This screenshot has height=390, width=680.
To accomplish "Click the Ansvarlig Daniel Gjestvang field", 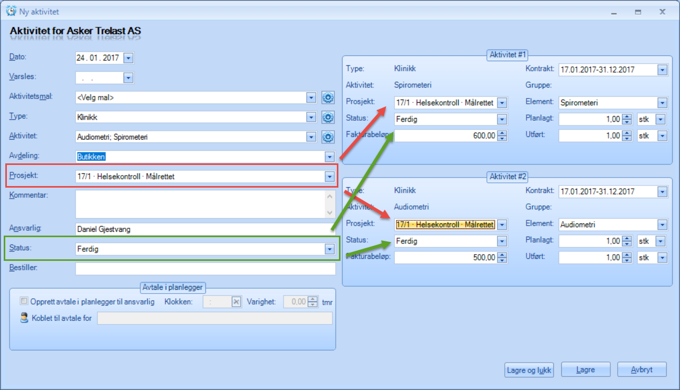I will point(205,229).
